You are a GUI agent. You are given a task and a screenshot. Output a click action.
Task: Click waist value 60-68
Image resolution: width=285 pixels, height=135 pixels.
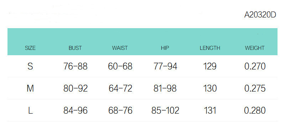120,66
